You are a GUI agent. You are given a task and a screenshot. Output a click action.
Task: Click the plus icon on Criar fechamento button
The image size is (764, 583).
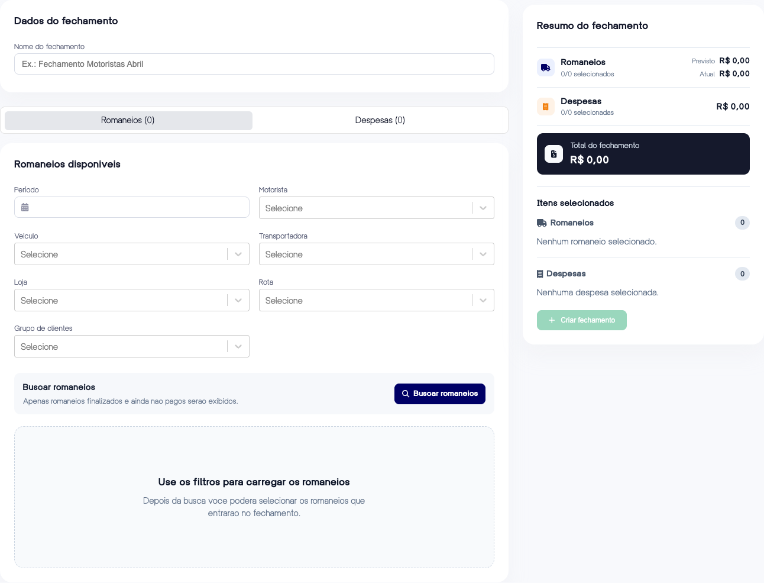pyautogui.click(x=552, y=320)
